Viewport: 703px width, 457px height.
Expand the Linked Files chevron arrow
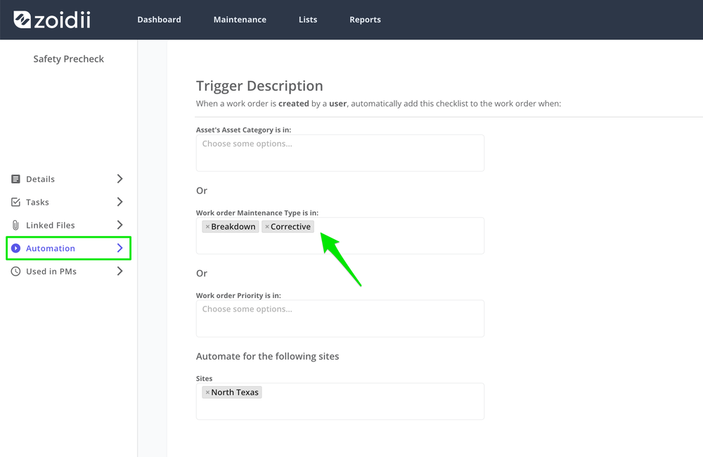[120, 225]
